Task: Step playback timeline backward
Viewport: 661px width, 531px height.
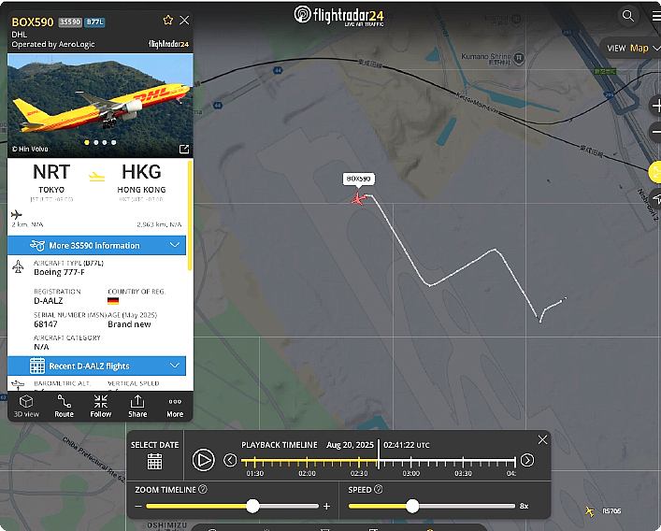Action: click(x=230, y=460)
